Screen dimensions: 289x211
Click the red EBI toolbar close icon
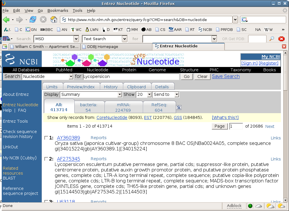[282, 39]
